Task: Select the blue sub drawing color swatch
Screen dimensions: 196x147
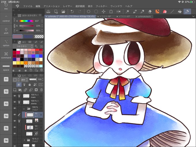Action: click(28, 37)
